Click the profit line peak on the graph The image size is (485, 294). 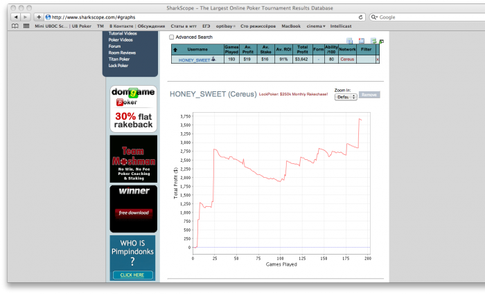point(360,118)
